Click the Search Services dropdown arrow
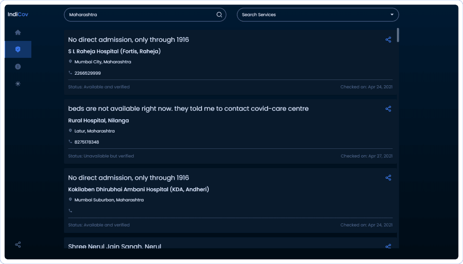463x264 pixels. point(392,15)
